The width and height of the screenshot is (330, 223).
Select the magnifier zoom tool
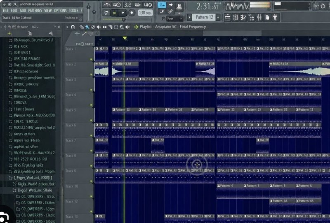pos(122,27)
